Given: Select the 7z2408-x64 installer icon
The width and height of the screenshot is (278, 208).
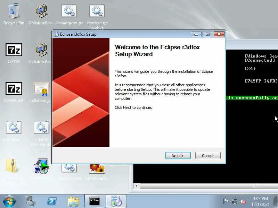Looking at the screenshot, I should pos(14,92).
